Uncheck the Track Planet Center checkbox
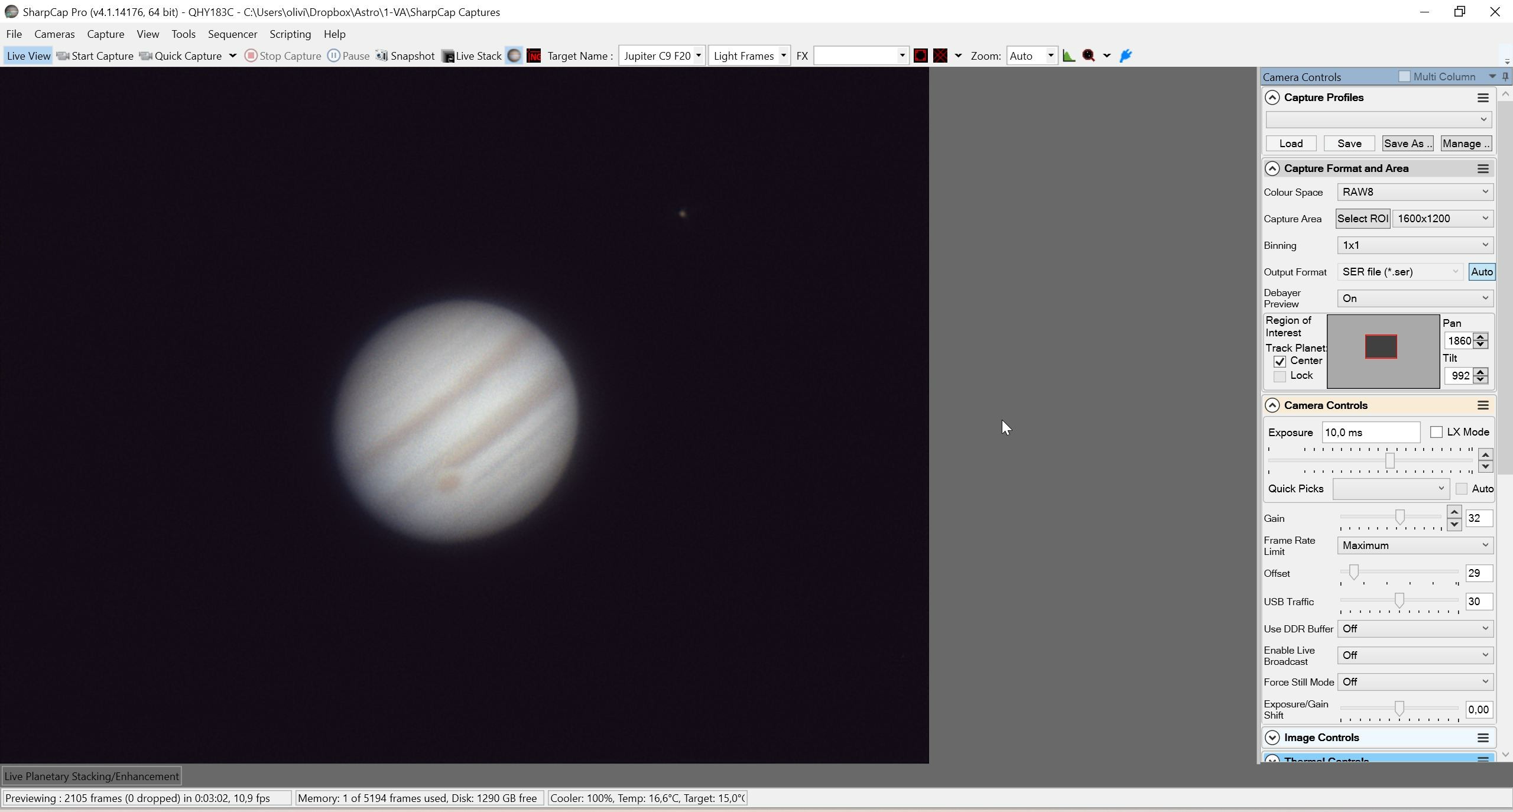This screenshot has width=1513, height=812. tap(1280, 361)
